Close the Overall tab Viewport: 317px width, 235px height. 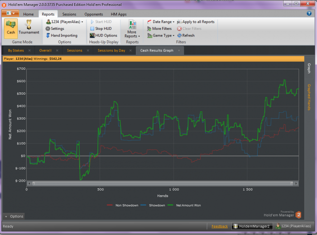pos(57,51)
